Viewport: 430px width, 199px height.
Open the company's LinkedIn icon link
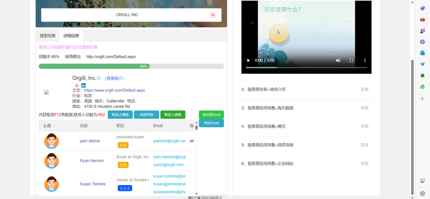84,85
